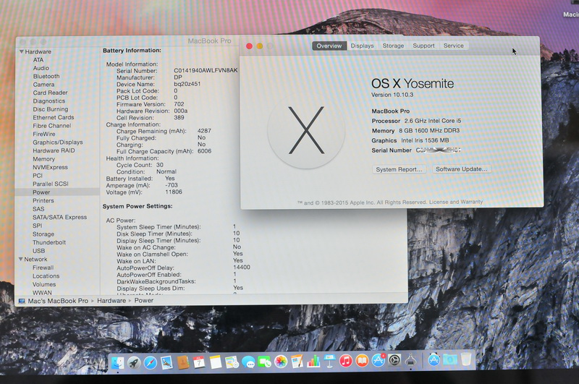This screenshot has height=384, width=579.
Task: Select Printers in the sidebar
Action: pos(43,200)
